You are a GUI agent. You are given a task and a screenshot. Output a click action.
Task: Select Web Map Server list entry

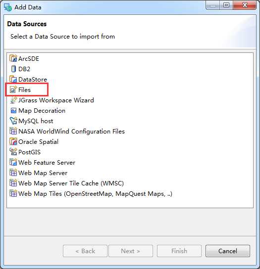(x=39, y=173)
